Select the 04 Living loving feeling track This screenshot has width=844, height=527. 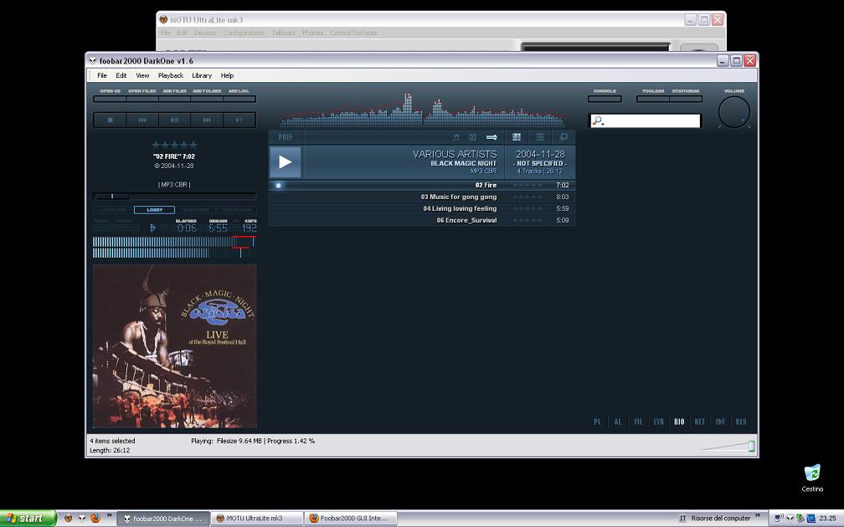pyautogui.click(x=460, y=208)
